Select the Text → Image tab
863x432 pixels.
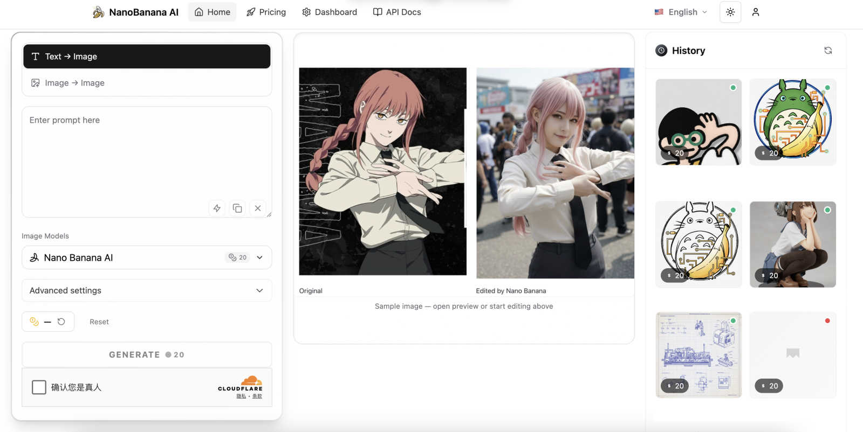tap(147, 57)
